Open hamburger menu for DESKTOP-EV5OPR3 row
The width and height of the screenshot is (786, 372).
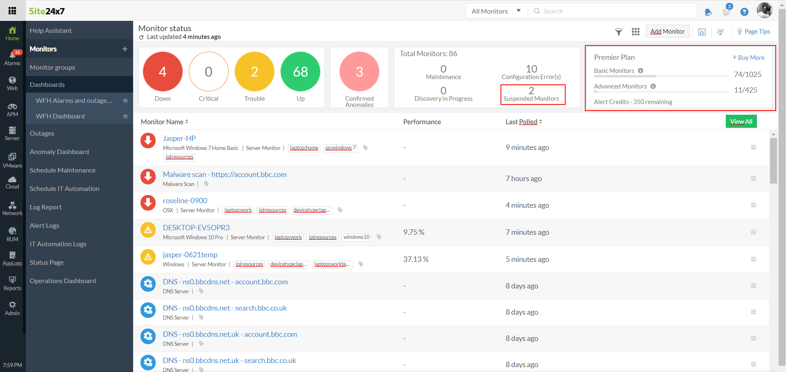pyautogui.click(x=753, y=232)
